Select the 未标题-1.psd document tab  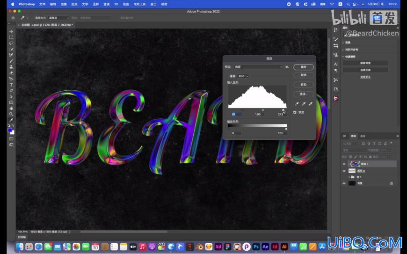[x=47, y=25]
